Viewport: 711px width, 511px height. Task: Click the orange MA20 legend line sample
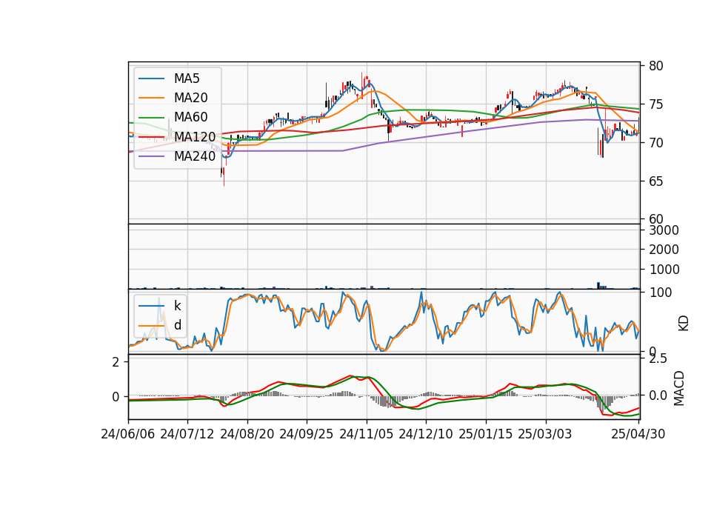pos(151,98)
